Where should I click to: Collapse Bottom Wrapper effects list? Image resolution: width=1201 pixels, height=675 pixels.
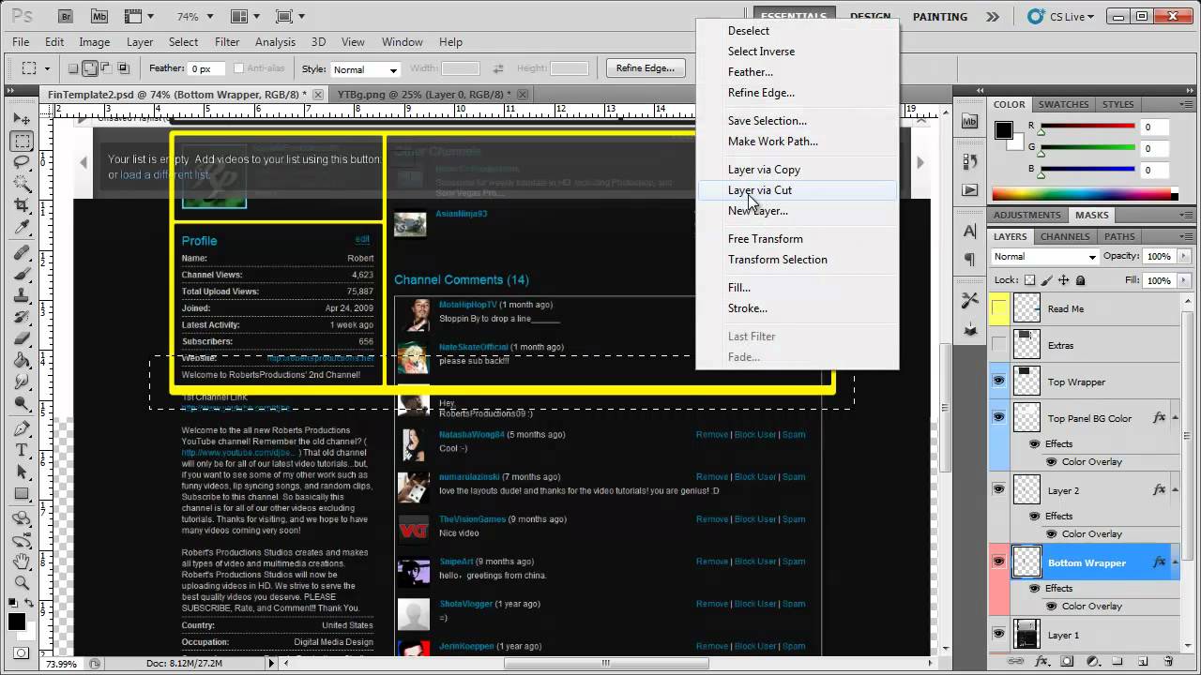tap(1175, 562)
